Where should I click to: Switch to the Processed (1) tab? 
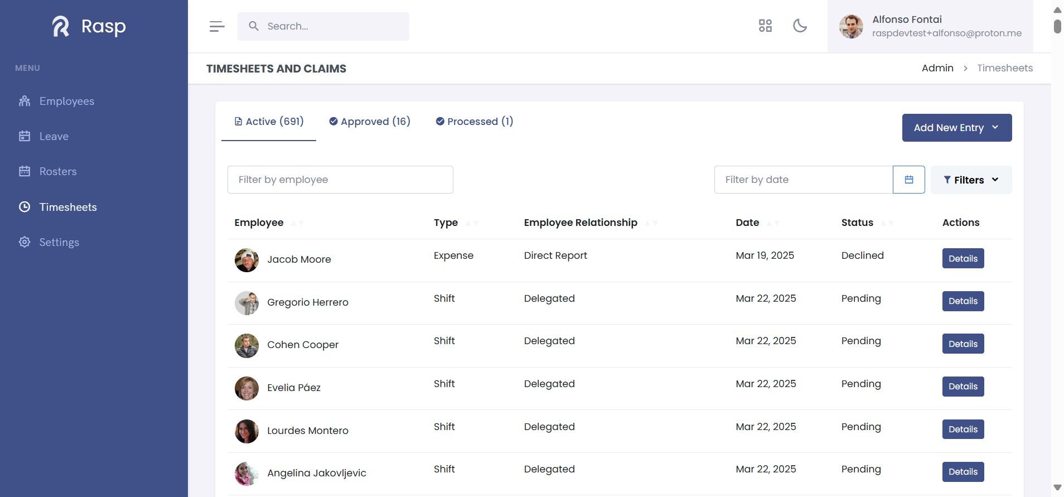pyautogui.click(x=475, y=122)
